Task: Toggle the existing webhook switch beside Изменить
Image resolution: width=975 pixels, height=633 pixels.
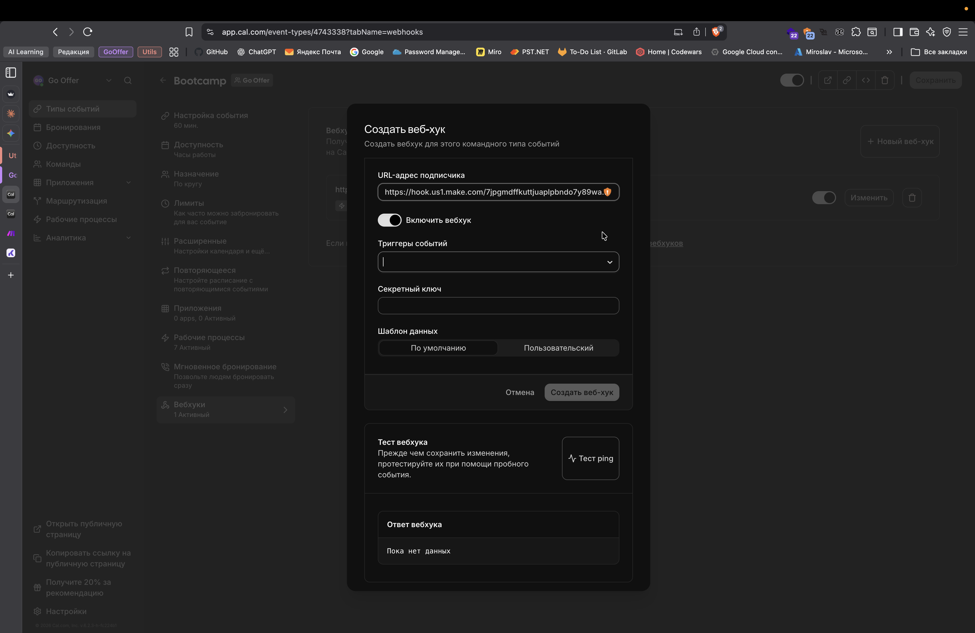Action: (823, 198)
